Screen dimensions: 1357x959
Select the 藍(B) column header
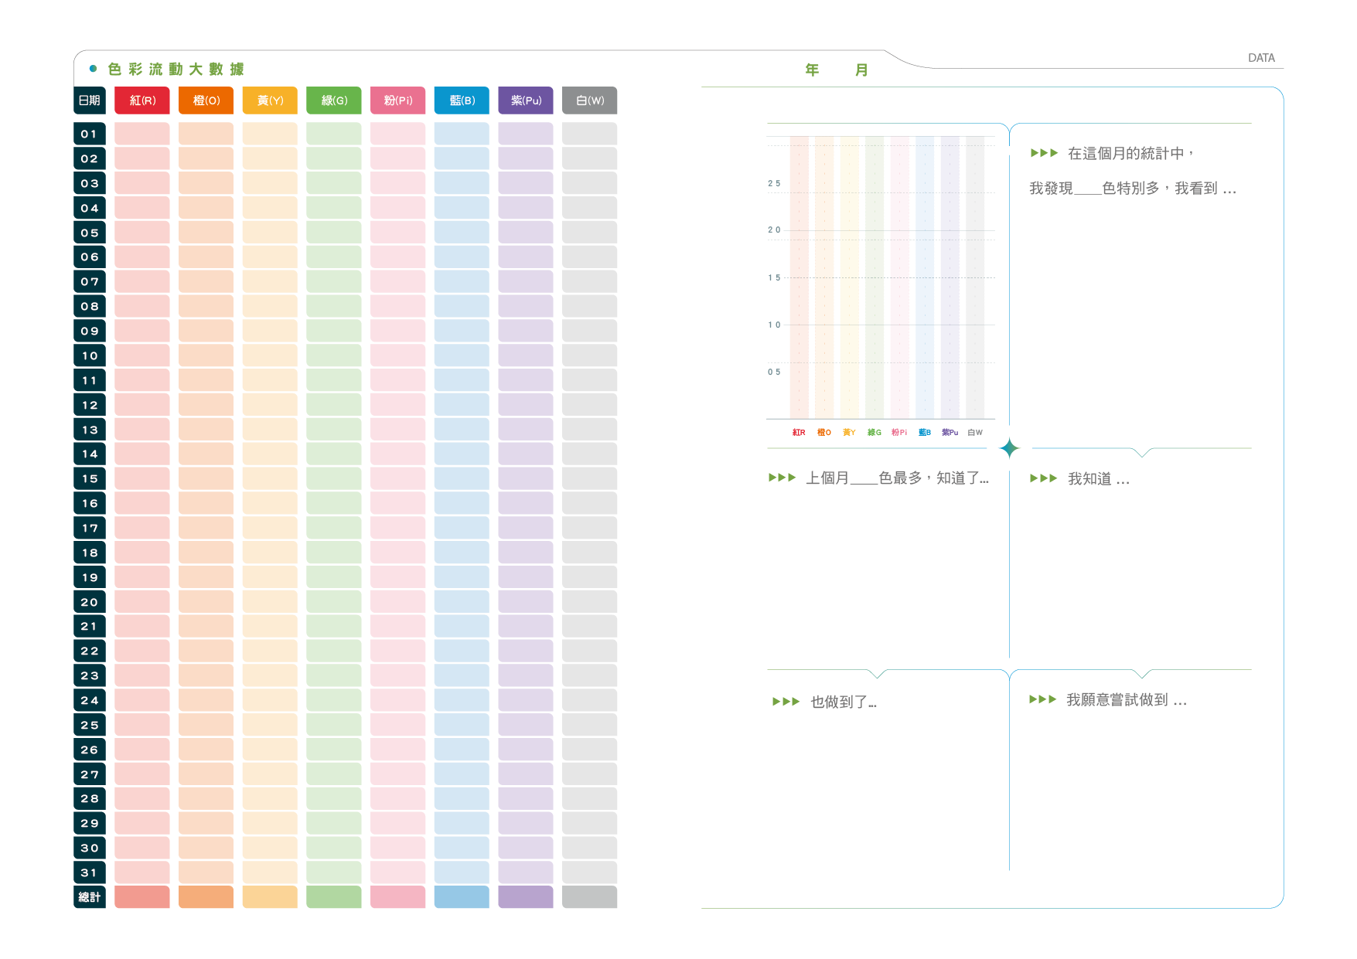pyautogui.click(x=462, y=100)
